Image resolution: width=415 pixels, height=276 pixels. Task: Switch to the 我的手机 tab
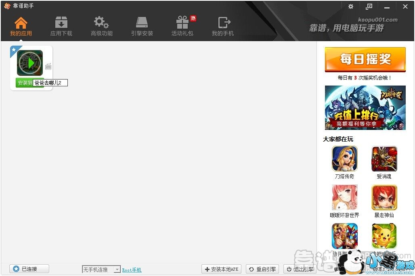(x=223, y=27)
